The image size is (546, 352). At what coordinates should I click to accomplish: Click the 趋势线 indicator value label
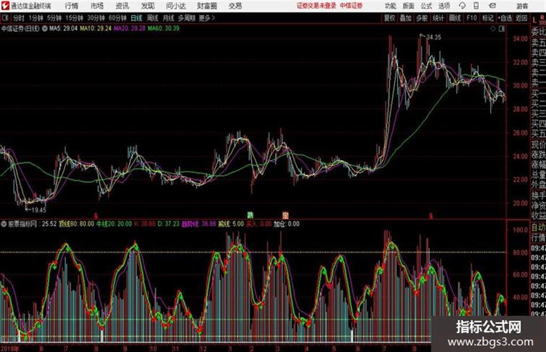[199, 224]
